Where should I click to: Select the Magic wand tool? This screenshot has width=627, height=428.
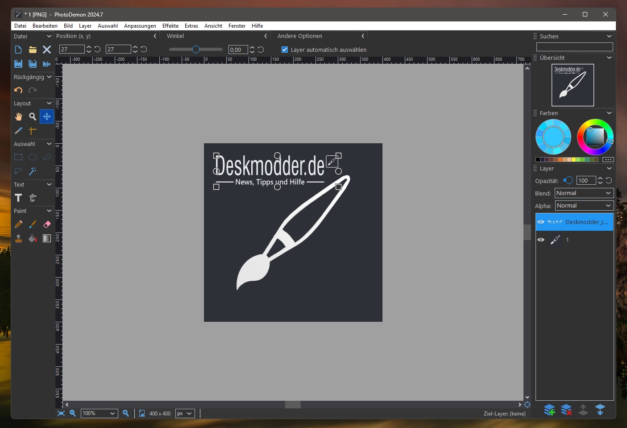click(33, 171)
